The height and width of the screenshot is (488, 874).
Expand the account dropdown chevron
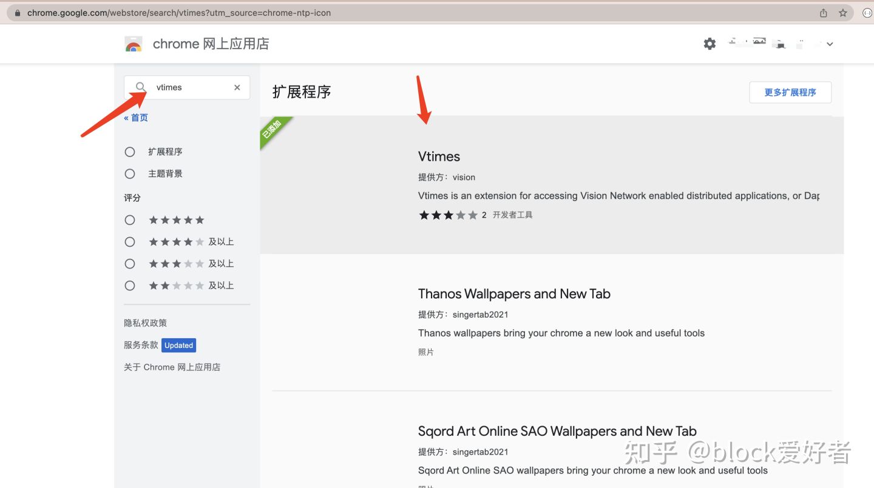point(830,44)
